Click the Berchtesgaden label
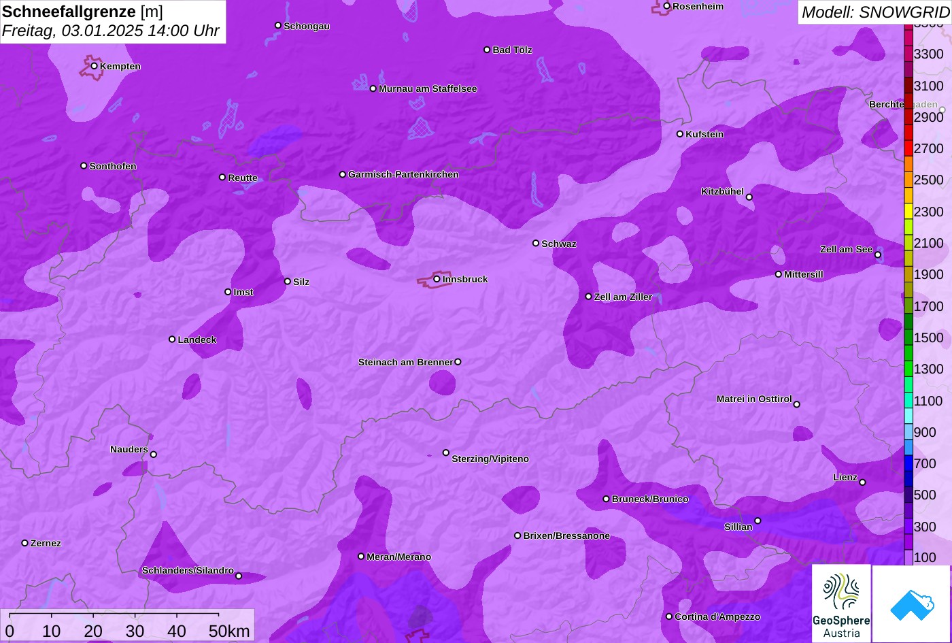The width and height of the screenshot is (952, 643). click(x=903, y=104)
